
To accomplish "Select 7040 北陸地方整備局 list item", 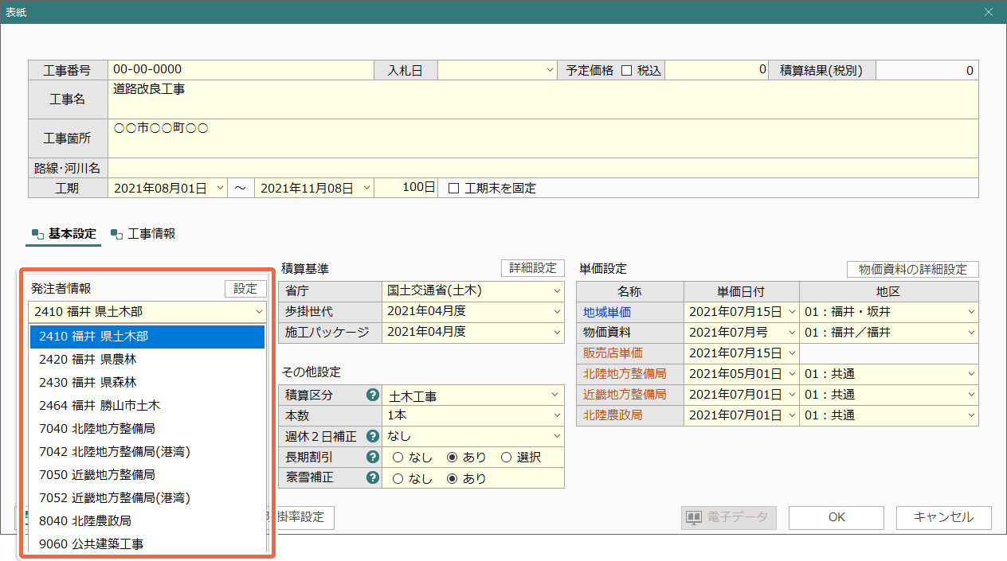I will point(147,429).
